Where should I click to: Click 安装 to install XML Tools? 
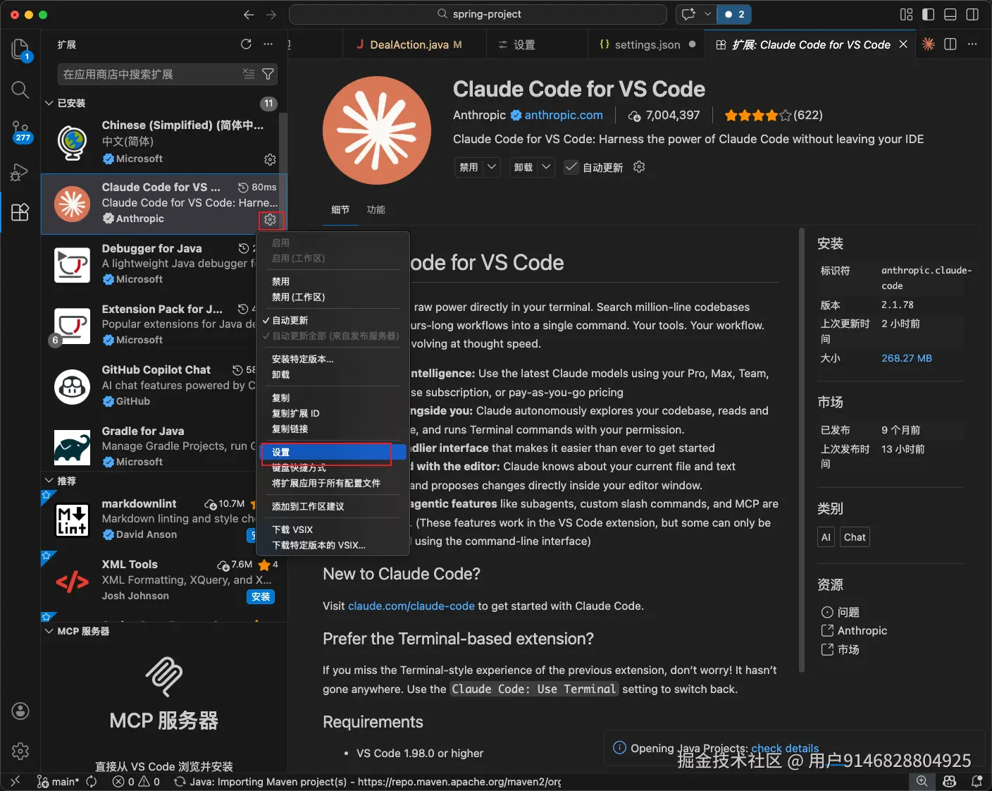point(260,596)
